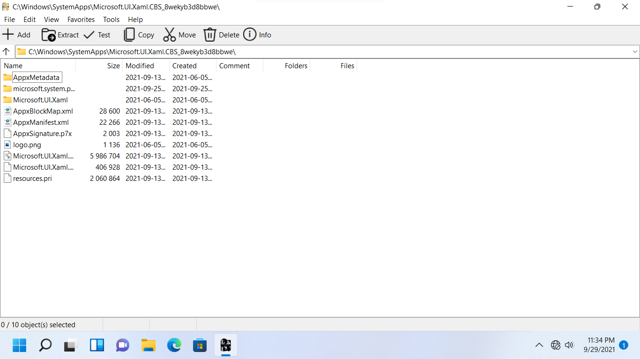Open Microsoft Store from taskbar
The image size is (640, 359).
pos(200,345)
